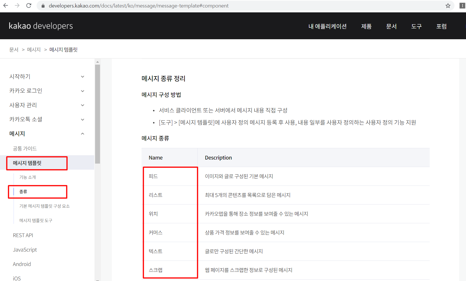
Task: Collapse the 메시지 section chevron
Action: click(x=83, y=134)
